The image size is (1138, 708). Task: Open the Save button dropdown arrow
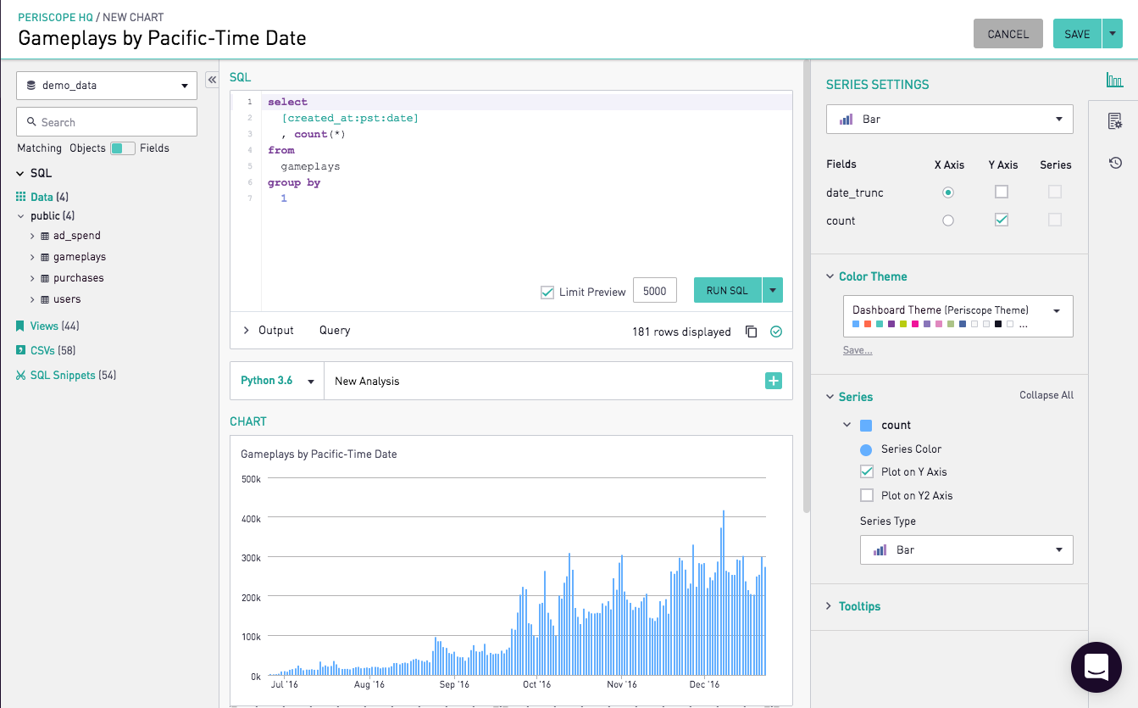pos(1113,34)
